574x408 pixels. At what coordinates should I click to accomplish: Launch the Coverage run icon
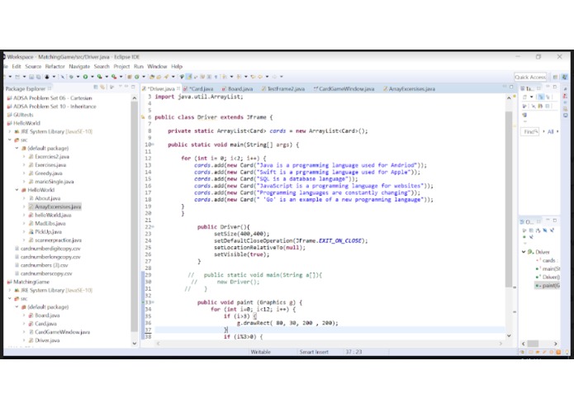100,77
